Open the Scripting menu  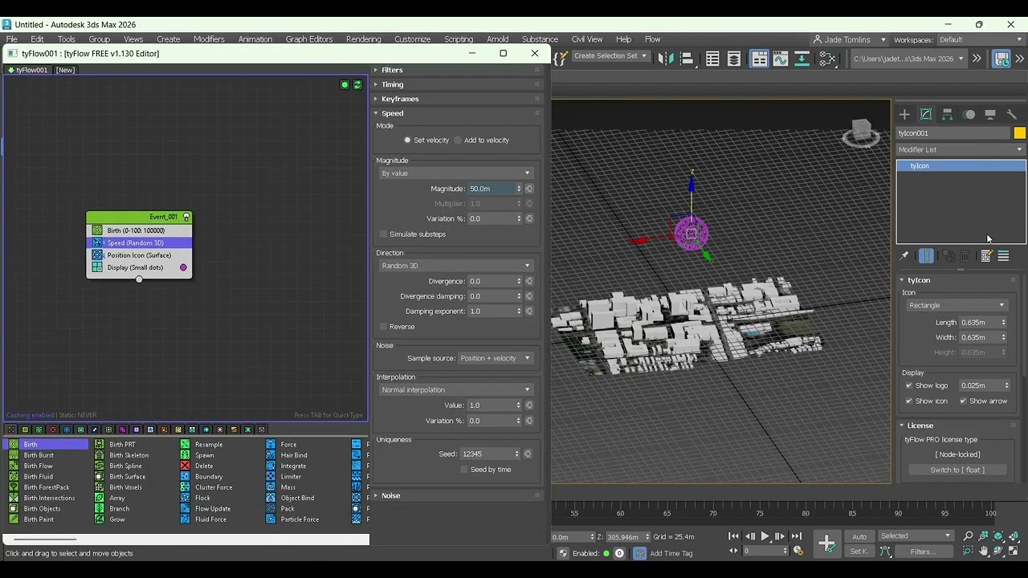pyautogui.click(x=459, y=39)
